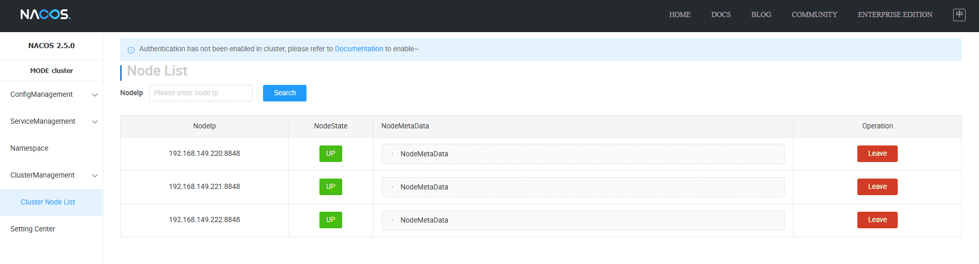Expand NodeMetaData for 192.168.149.222 node
The height and width of the screenshot is (264, 979).
[x=393, y=220]
